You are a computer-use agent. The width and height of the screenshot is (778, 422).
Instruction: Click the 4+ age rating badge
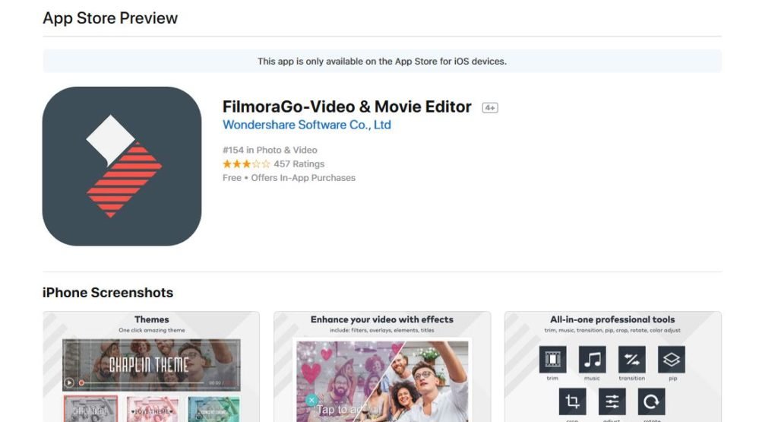[490, 108]
